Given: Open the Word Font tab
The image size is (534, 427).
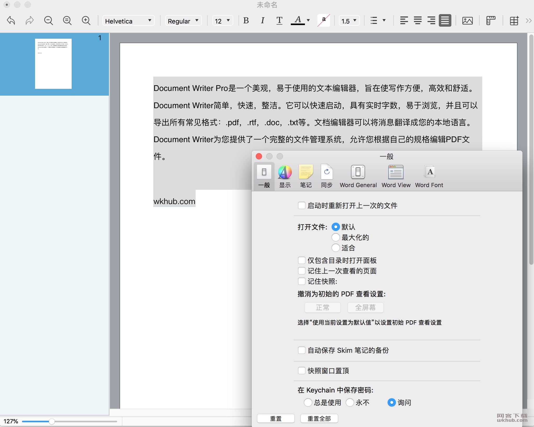Looking at the screenshot, I should pos(429,177).
